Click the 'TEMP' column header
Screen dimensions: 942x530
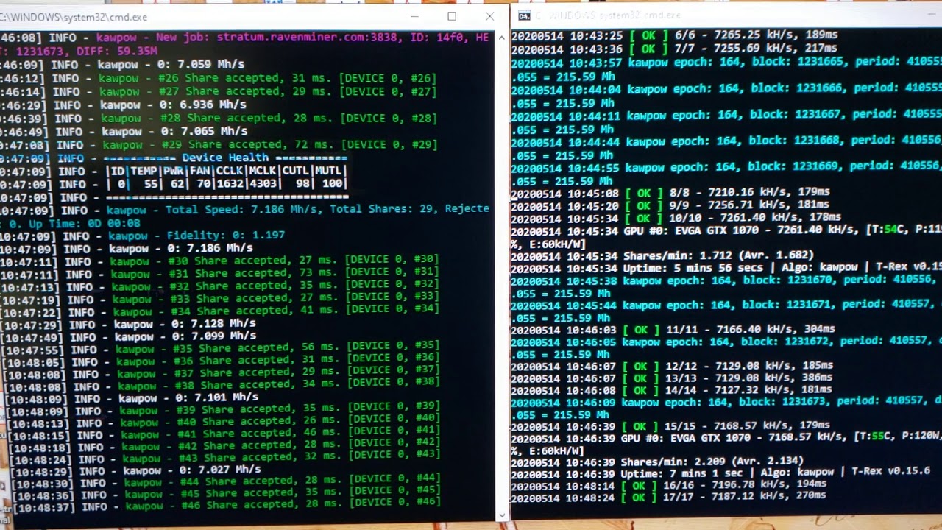[144, 172]
